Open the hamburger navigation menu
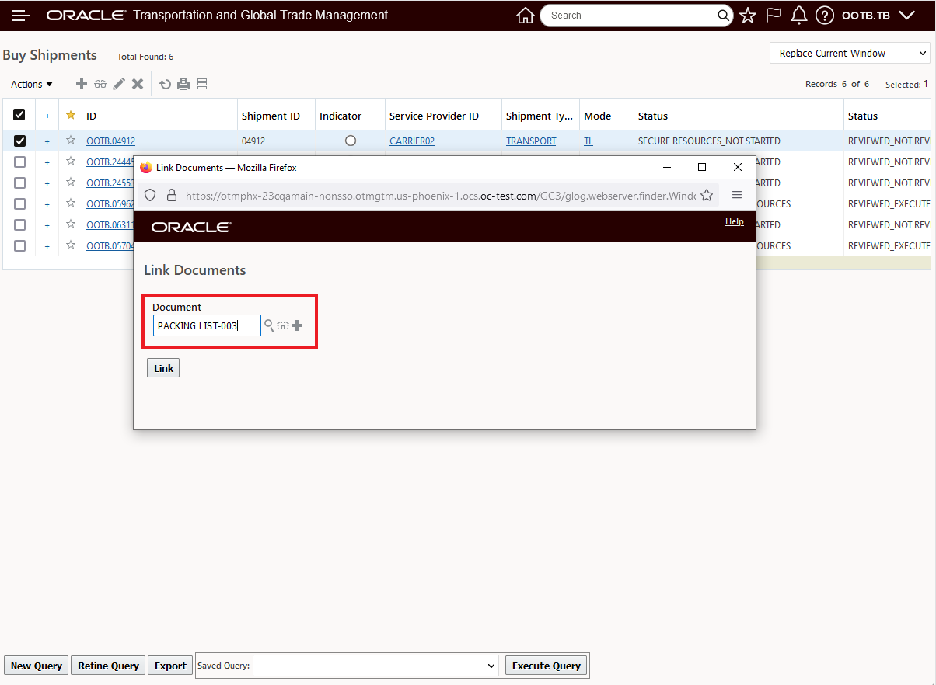Image resolution: width=936 pixels, height=685 pixels. 21,16
